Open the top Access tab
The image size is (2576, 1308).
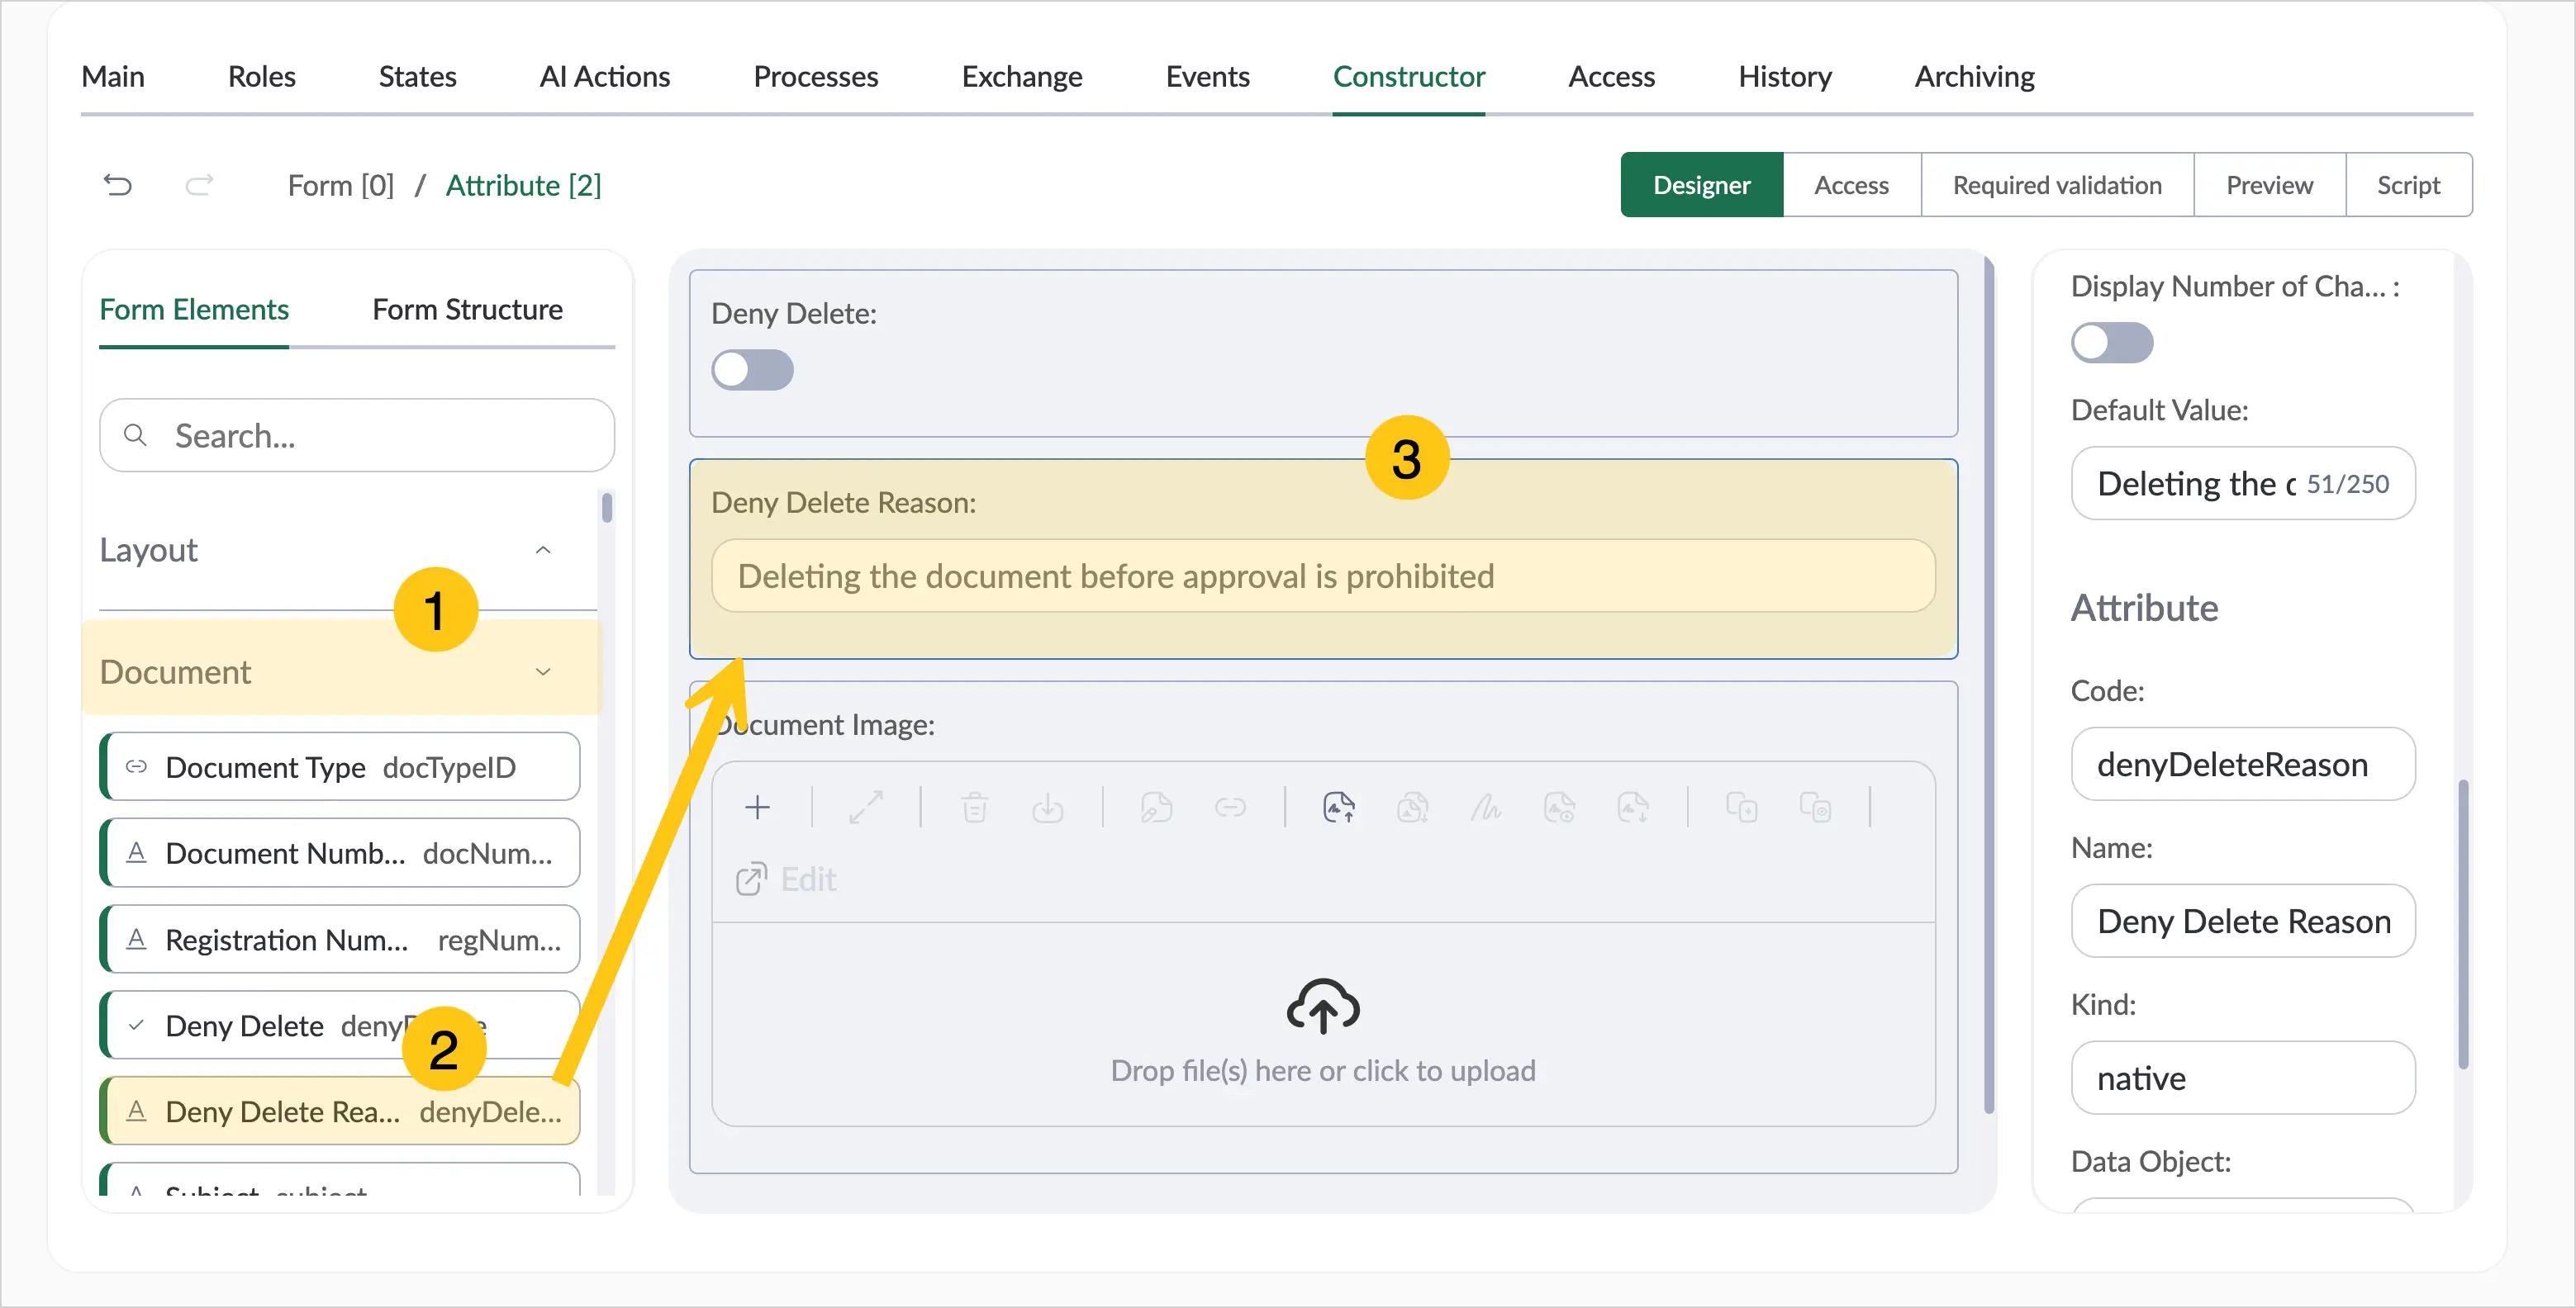point(1611,76)
